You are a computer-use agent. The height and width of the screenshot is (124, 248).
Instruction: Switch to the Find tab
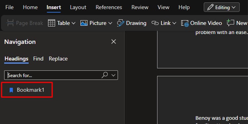pyautogui.click(x=38, y=59)
